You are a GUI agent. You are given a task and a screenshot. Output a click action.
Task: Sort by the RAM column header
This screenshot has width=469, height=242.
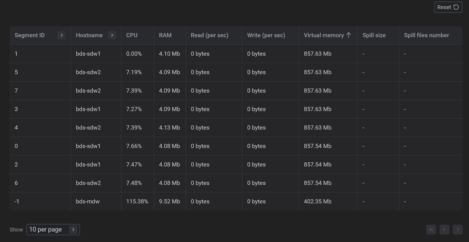pyautogui.click(x=165, y=35)
